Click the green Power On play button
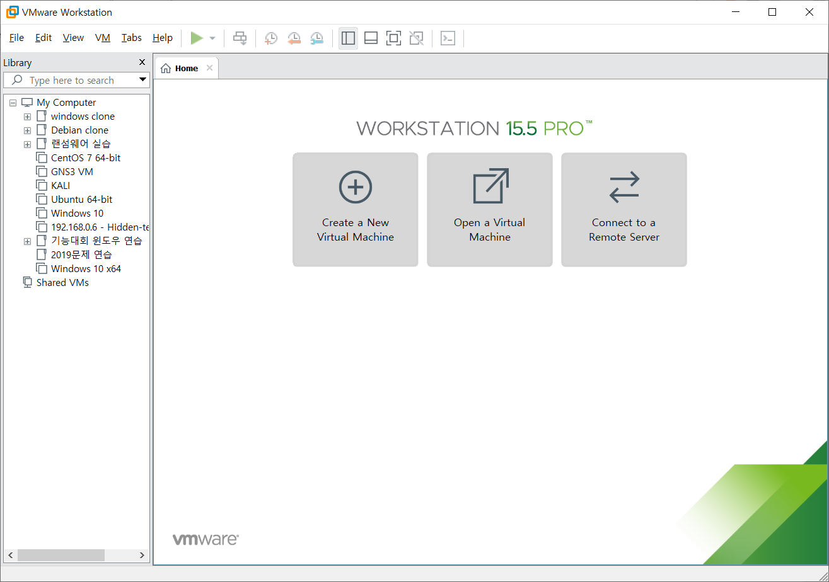This screenshot has width=829, height=582. point(197,38)
